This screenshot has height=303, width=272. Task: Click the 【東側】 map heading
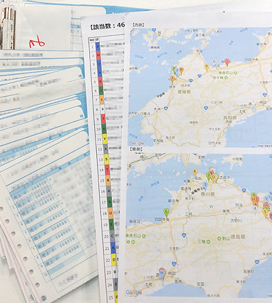136,149
